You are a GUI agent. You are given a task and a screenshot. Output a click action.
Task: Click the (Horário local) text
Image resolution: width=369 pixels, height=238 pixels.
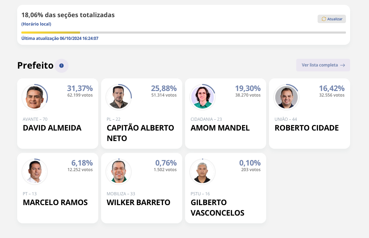tap(36, 24)
